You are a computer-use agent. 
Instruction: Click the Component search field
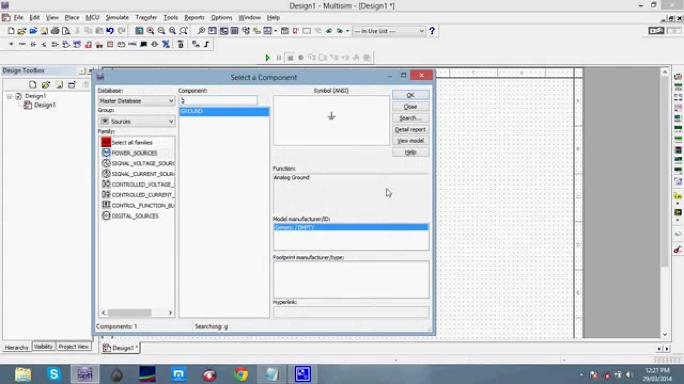click(x=218, y=100)
